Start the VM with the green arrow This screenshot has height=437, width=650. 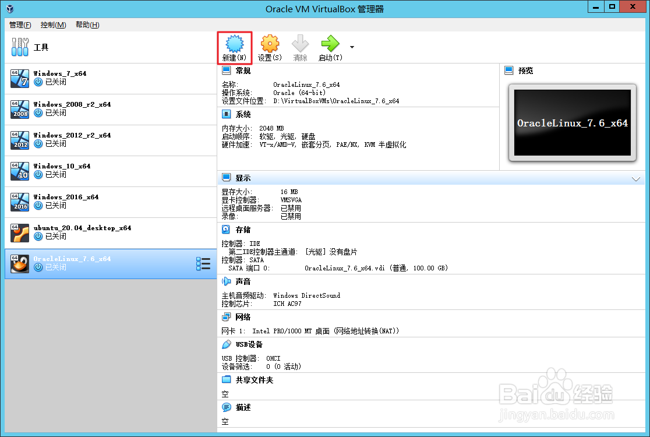coord(330,44)
